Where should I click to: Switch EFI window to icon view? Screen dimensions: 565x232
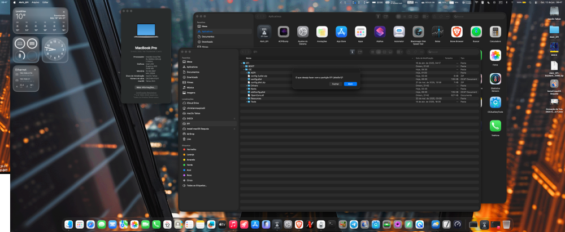[372, 52]
